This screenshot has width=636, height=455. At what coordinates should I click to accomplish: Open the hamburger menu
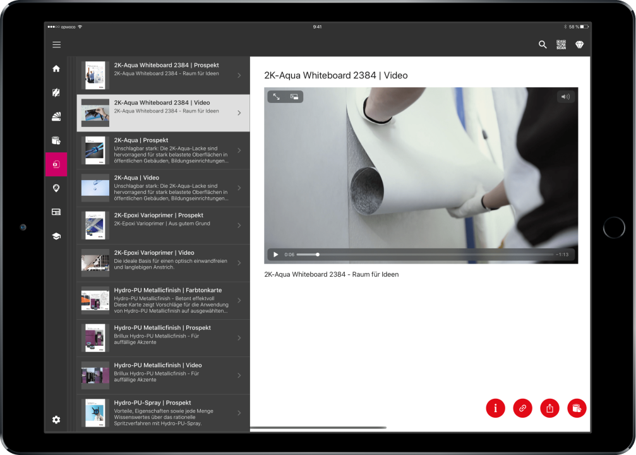coord(56,45)
